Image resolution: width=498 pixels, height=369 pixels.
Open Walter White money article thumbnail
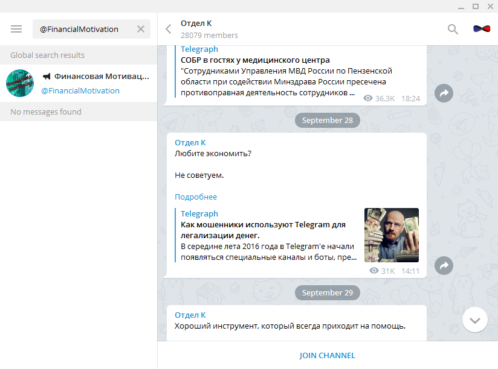pyautogui.click(x=391, y=235)
